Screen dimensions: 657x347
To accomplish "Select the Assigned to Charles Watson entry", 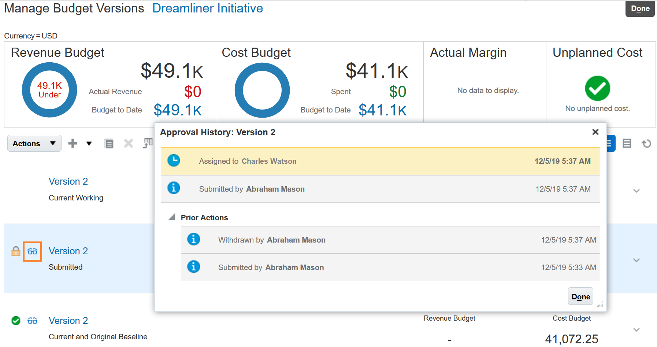I will [380, 161].
